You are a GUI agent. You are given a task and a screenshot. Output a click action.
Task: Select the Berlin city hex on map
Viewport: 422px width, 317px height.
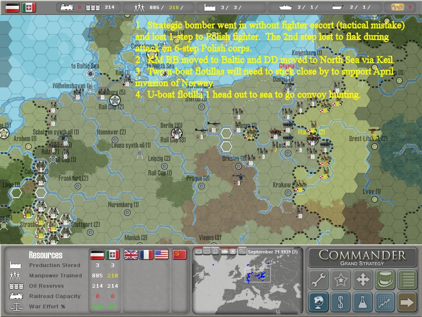(x=176, y=133)
